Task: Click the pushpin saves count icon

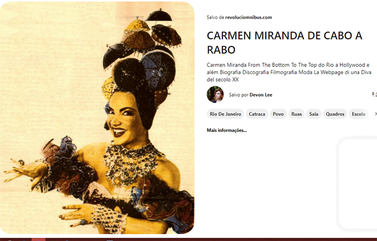Action: [373, 94]
